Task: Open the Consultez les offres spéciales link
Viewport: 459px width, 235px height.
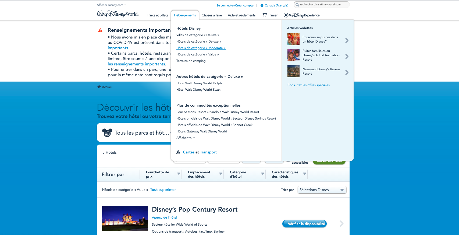Action: point(308,85)
